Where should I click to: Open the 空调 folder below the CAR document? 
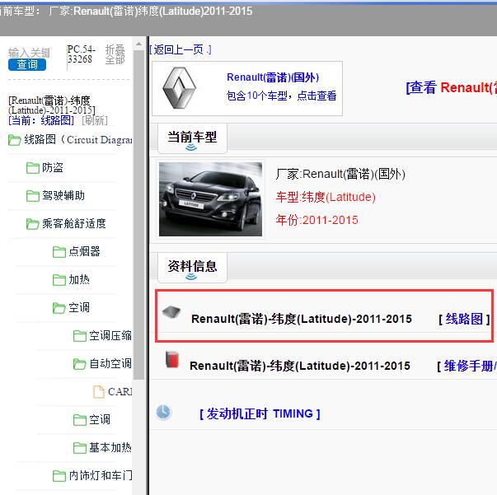pos(80,419)
